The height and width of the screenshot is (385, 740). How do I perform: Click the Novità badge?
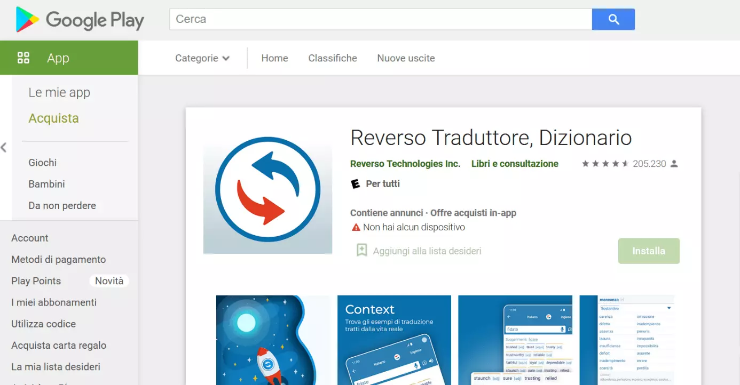(109, 281)
